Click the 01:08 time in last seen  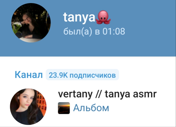pyautogui.click(x=114, y=31)
